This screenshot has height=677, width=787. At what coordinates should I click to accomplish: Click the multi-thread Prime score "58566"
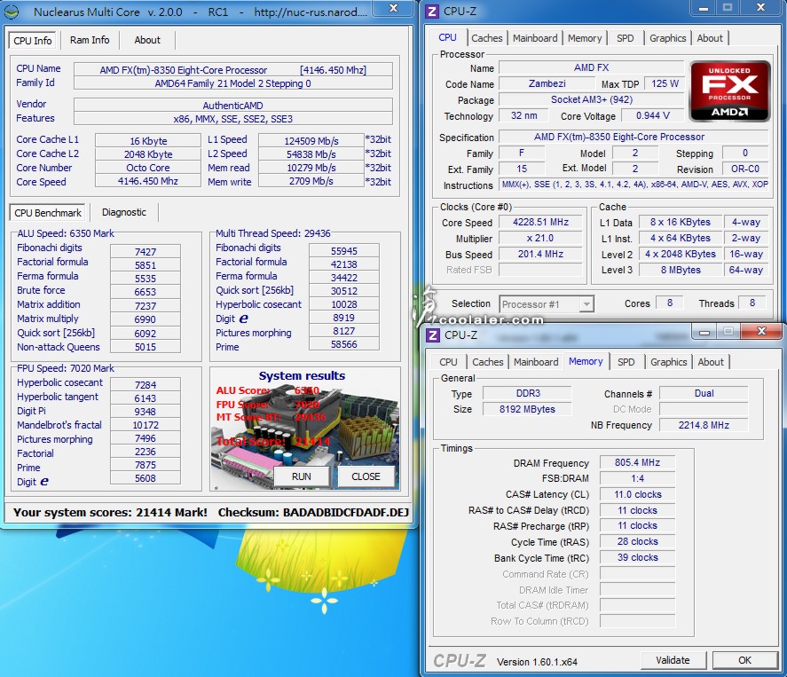(x=343, y=344)
